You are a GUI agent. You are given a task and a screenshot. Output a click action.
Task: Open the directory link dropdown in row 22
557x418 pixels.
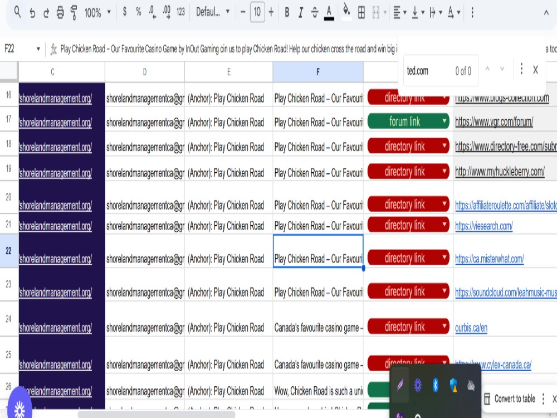[444, 257]
